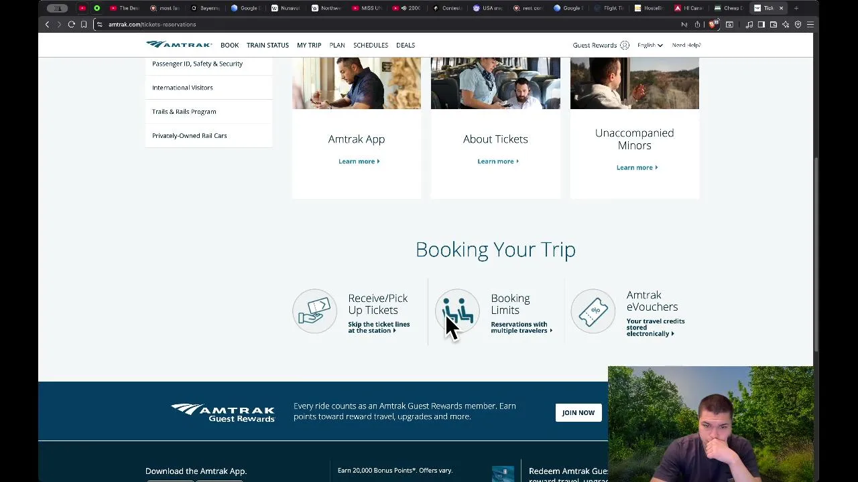The height and width of the screenshot is (482, 858).
Task: Close the active Tickets tab
Action: click(781, 8)
